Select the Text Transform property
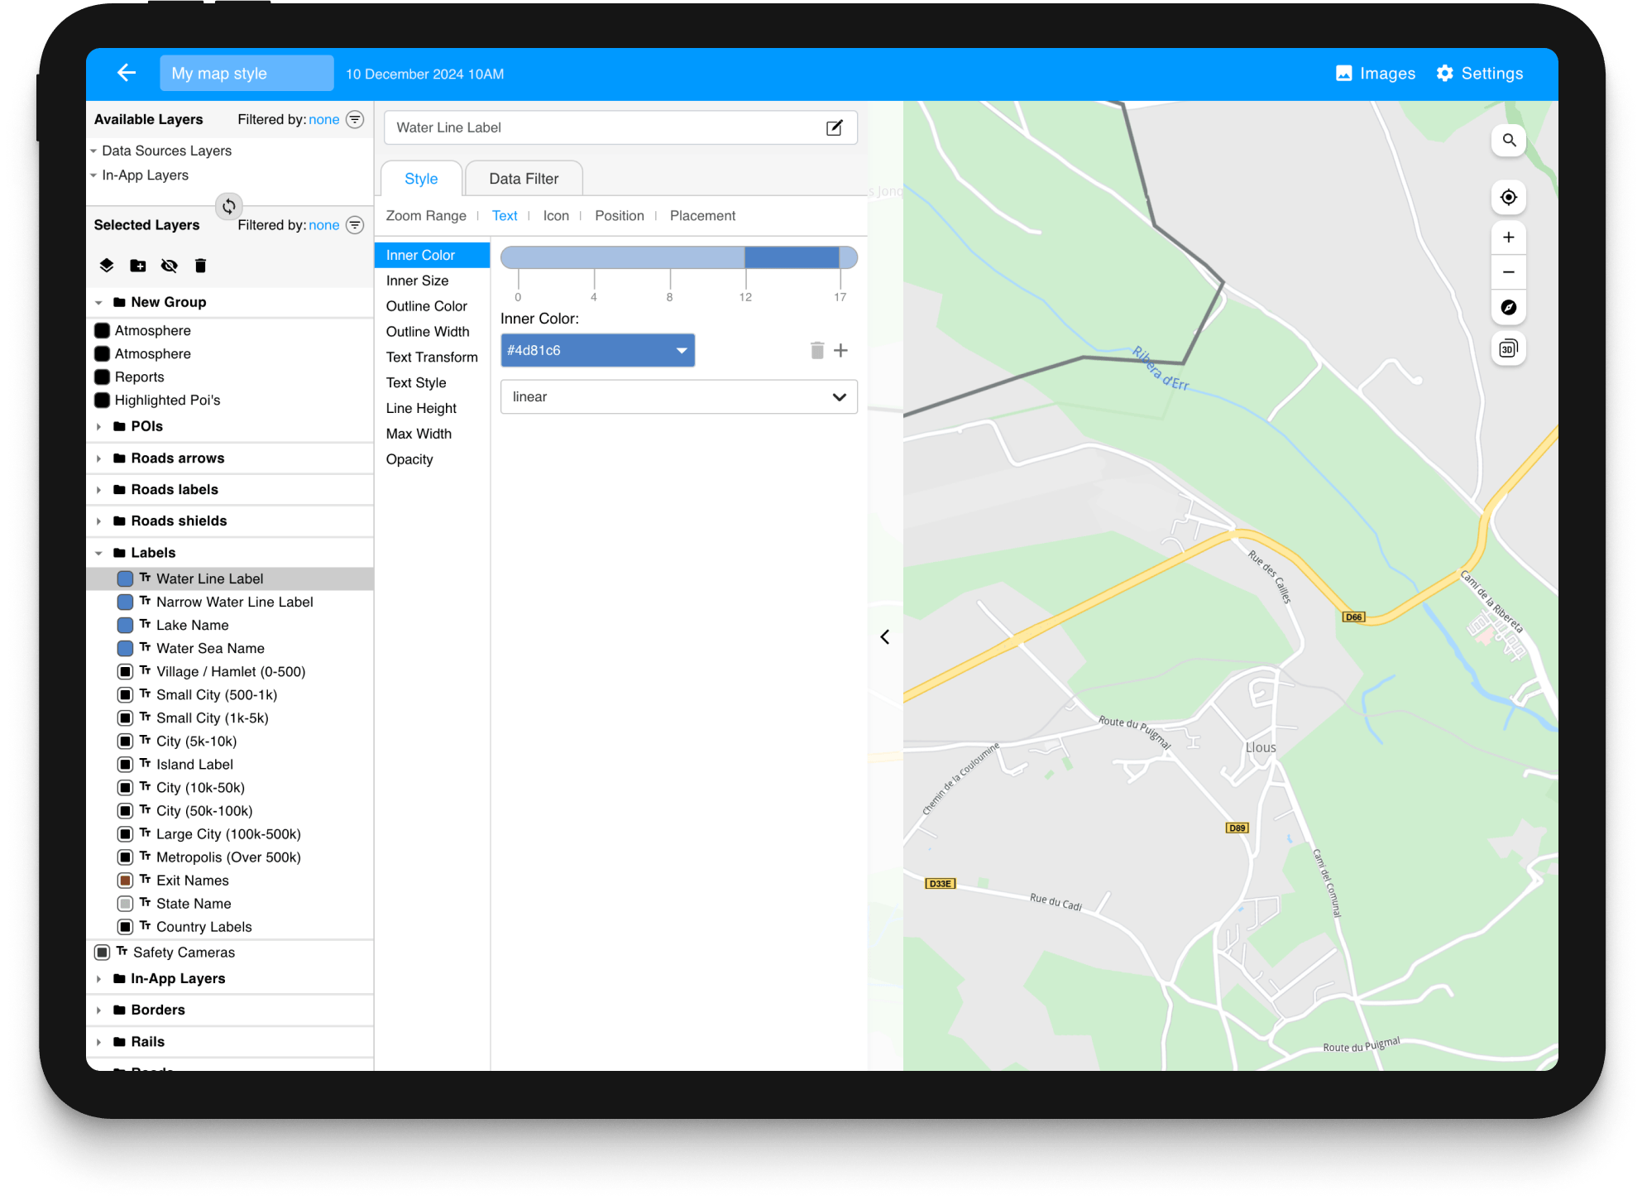Viewport: 1642px width, 1200px height. pos(432,357)
